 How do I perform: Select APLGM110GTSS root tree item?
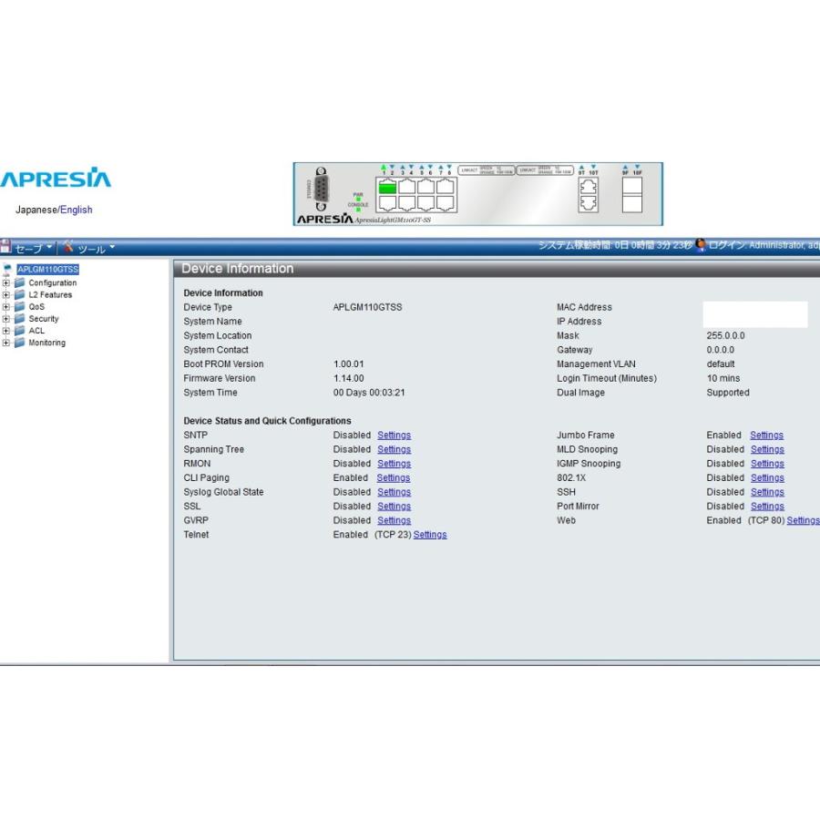[x=47, y=270]
